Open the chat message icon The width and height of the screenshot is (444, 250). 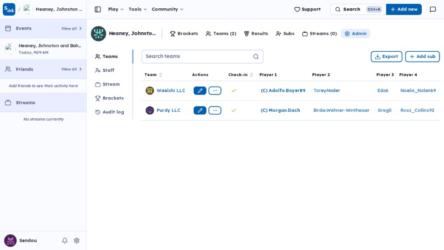coord(433,9)
